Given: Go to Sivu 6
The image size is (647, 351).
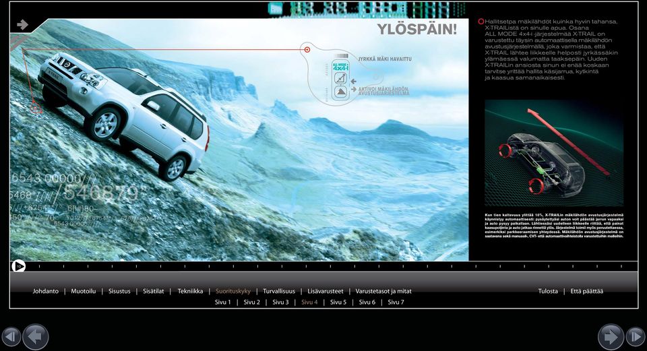Looking at the screenshot, I should 367,302.
